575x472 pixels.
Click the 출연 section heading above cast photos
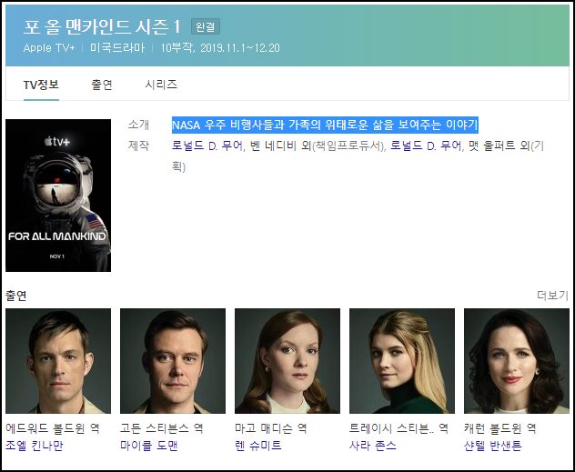pyautogui.click(x=16, y=296)
